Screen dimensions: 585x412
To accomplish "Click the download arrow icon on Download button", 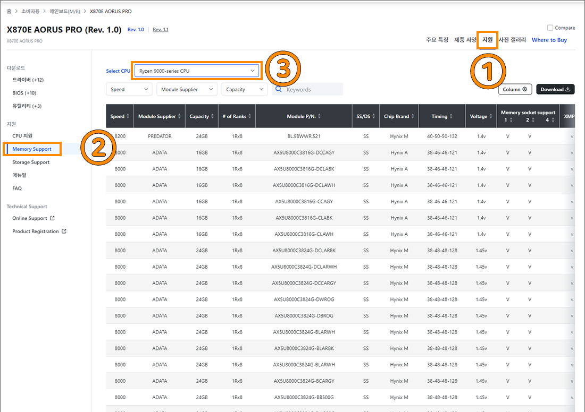I will pos(568,89).
